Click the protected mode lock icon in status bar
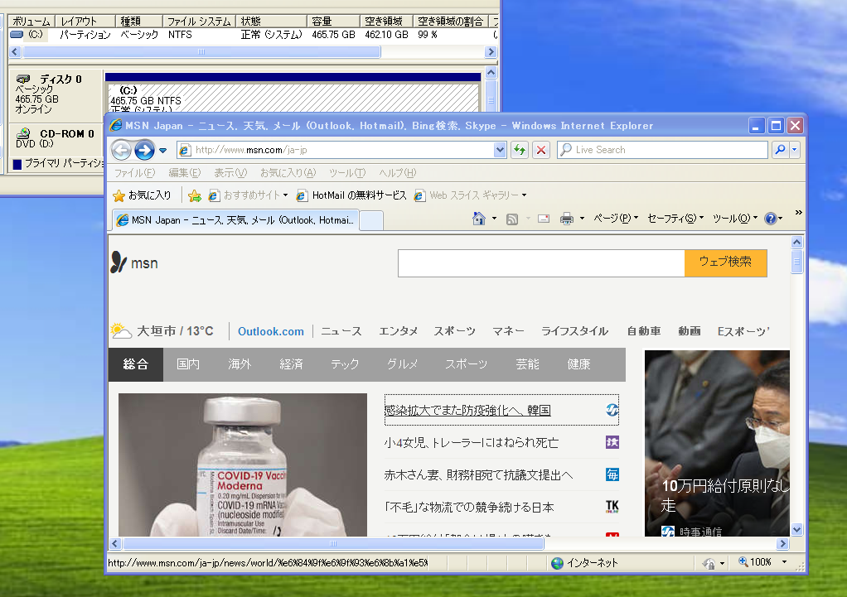The width and height of the screenshot is (847, 597). pos(709,564)
